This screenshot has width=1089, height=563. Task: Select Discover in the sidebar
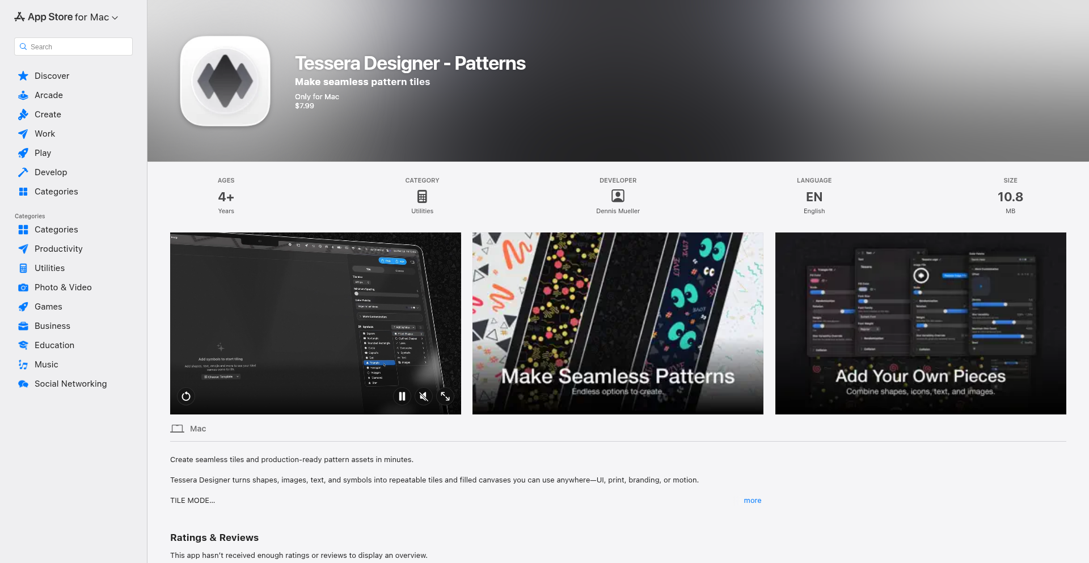(51, 75)
